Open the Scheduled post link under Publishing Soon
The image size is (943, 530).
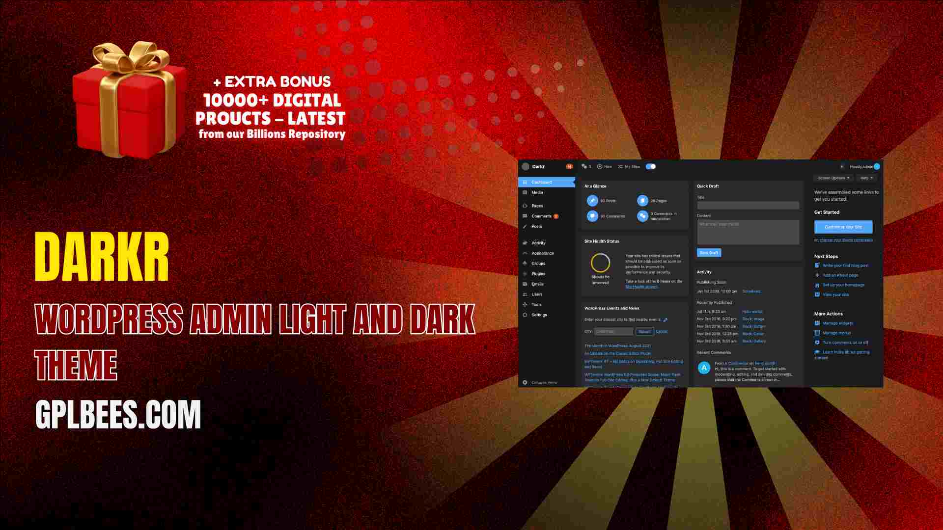[751, 291]
